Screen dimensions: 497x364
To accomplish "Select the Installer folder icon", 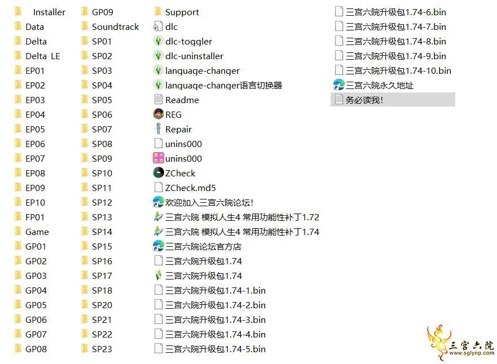I will point(19,12).
